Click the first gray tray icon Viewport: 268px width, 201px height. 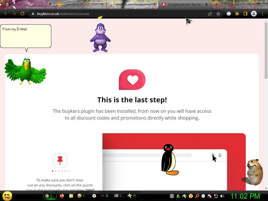[x=172, y=196]
